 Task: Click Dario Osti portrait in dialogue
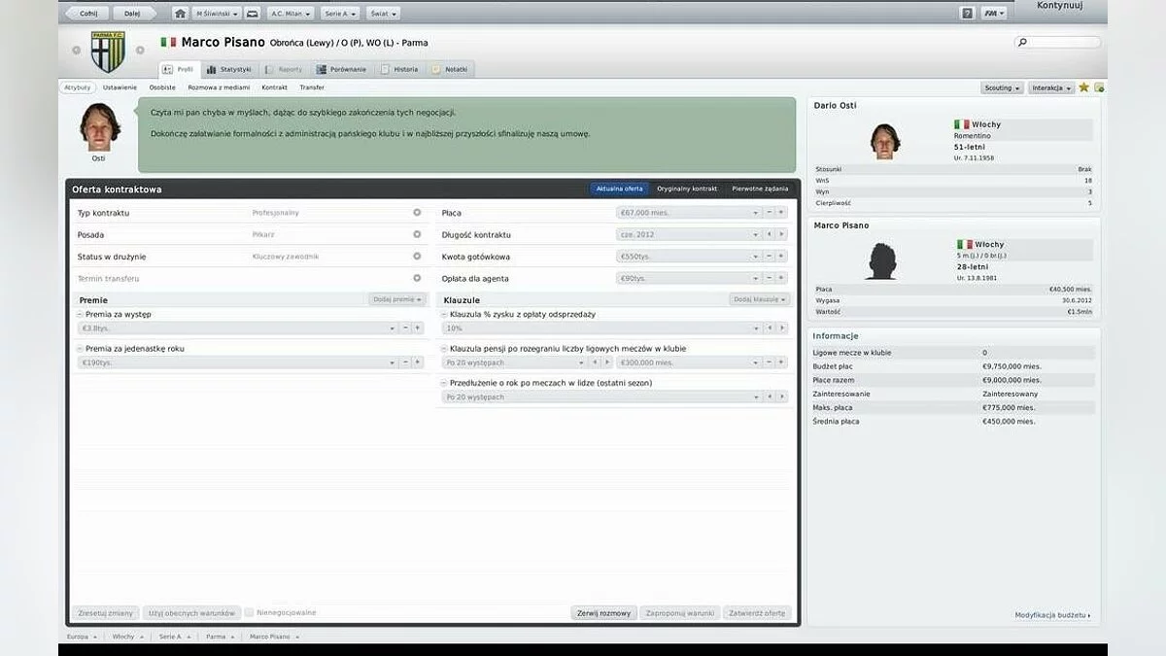[x=98, y=126]
